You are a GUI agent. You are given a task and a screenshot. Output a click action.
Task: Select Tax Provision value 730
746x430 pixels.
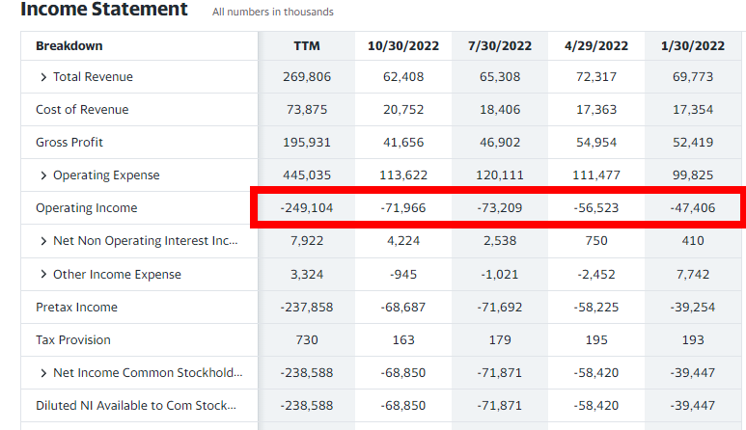tap(307, 340)
